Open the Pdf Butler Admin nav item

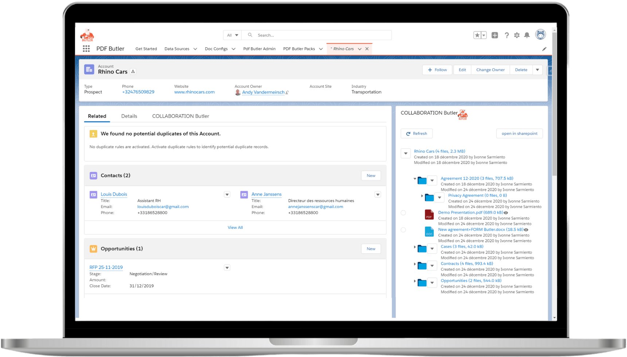click(259, 49)
